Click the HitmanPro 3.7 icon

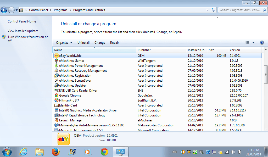[57, 100]
